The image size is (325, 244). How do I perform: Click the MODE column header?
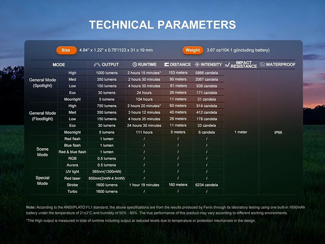click(x=58, y=64)
